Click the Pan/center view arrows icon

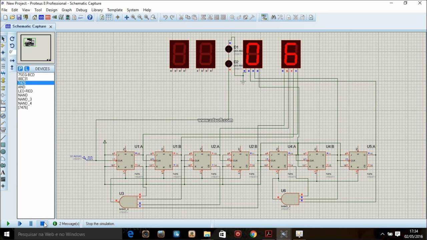point(127,17)
